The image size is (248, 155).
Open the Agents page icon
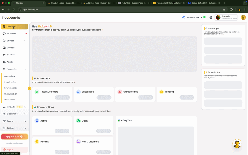point(4,62)
